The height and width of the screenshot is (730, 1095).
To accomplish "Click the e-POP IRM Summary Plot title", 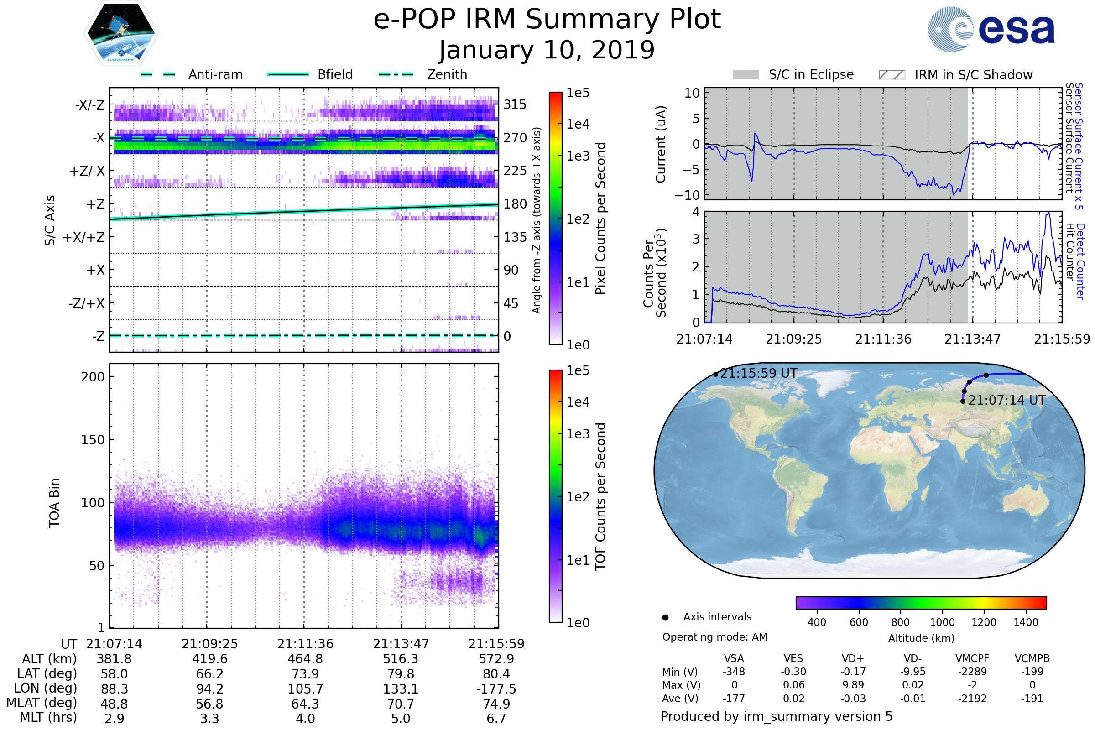I will [x=547, y=20].
